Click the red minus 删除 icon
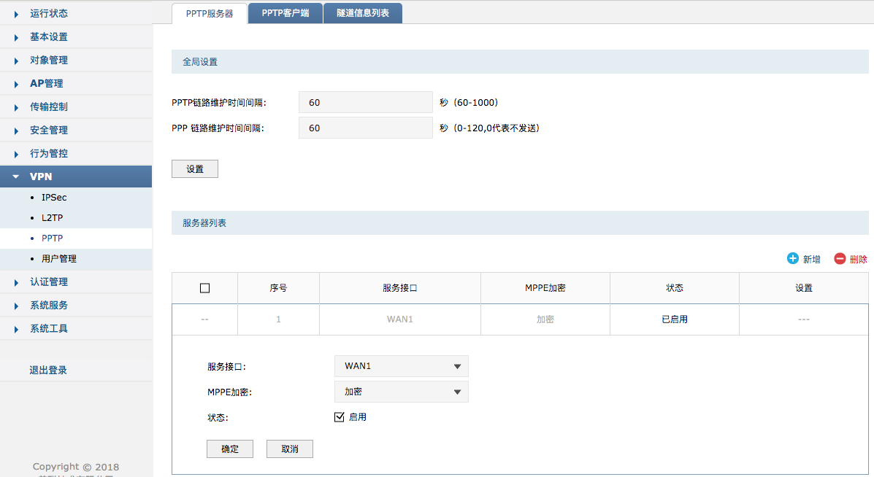 point(840,259)
